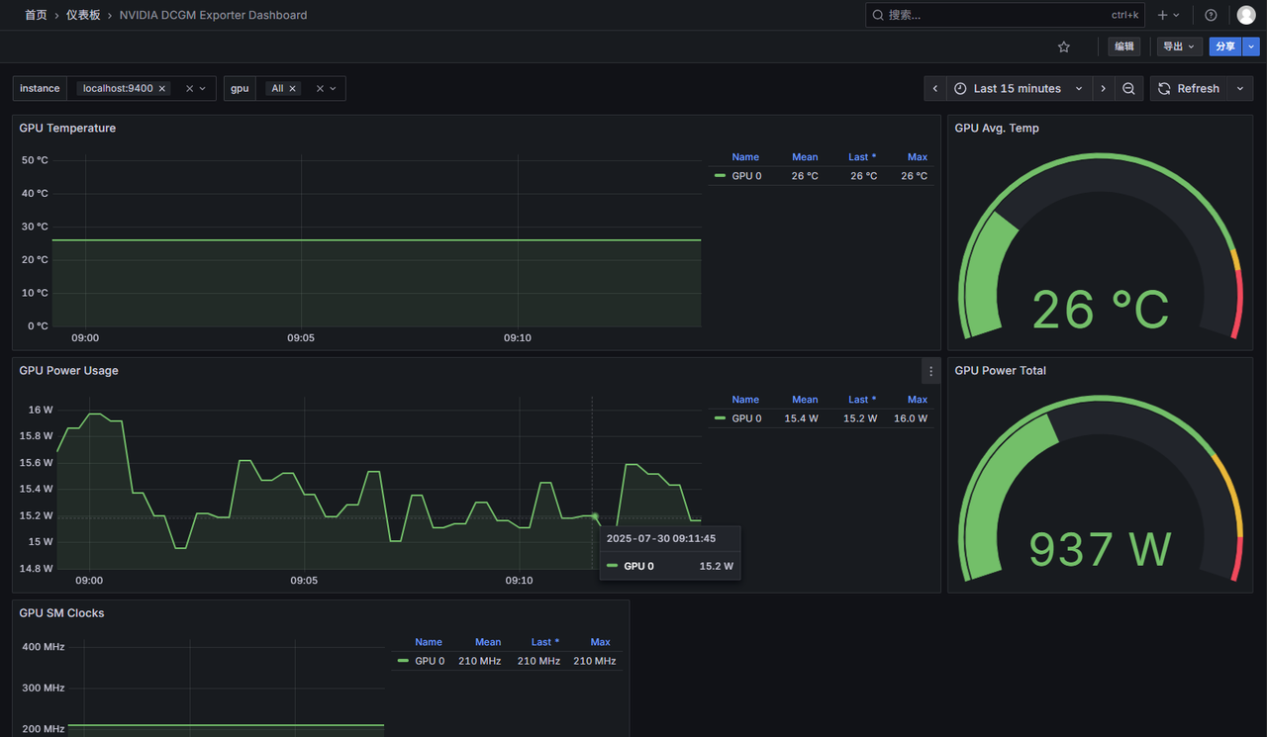Expand the 导出 export dropdown
Viewport: 1267px width, 737px height.
click(1179, 46)
